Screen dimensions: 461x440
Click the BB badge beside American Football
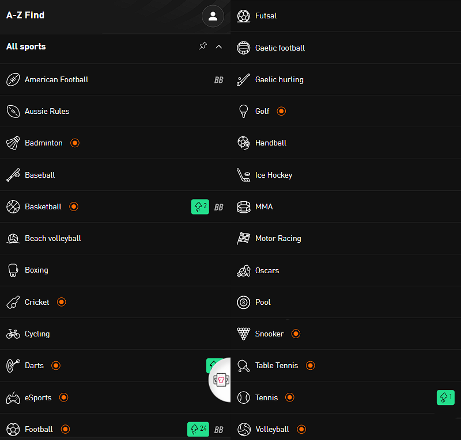(219, 81)
